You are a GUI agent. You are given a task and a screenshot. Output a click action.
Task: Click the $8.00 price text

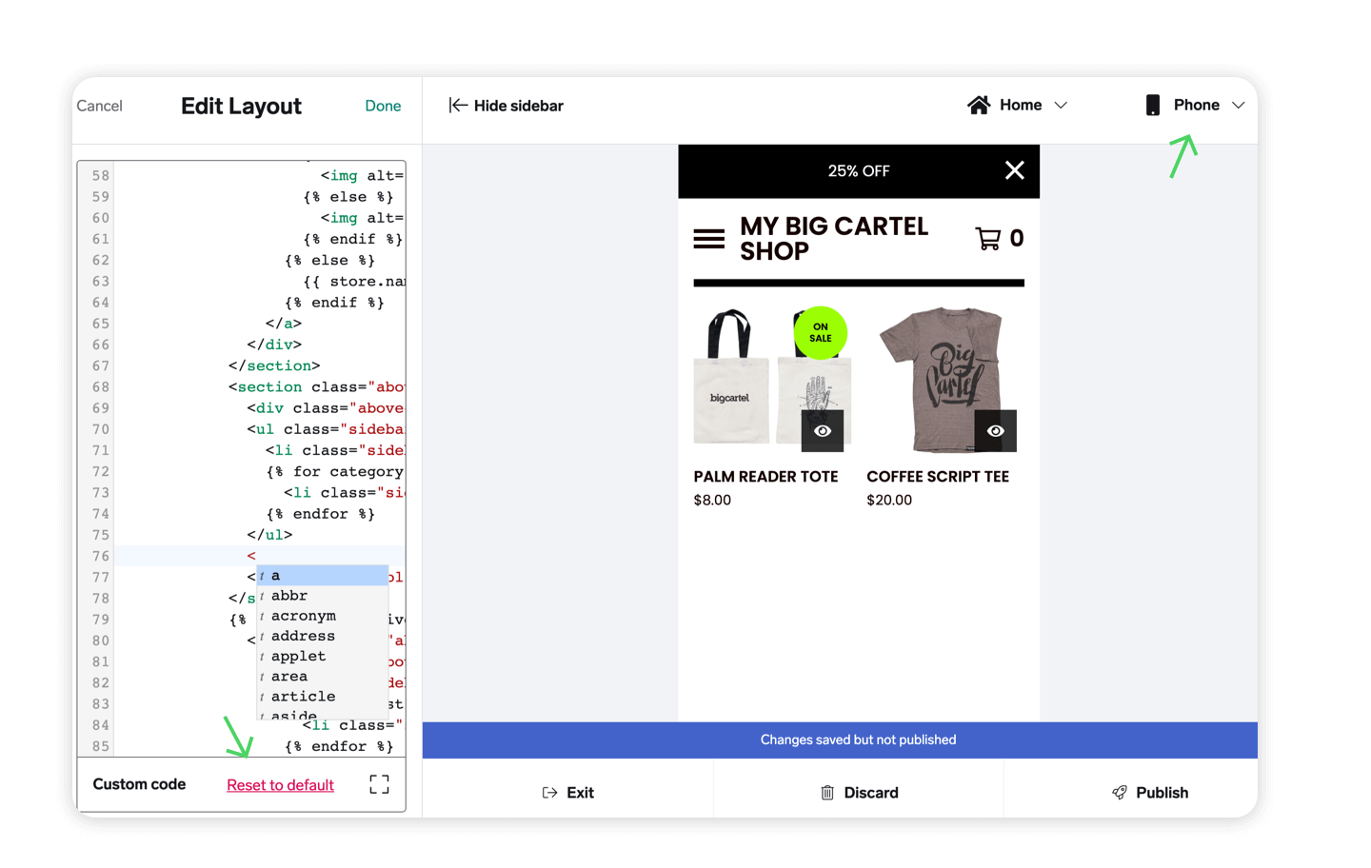(712, 500)
